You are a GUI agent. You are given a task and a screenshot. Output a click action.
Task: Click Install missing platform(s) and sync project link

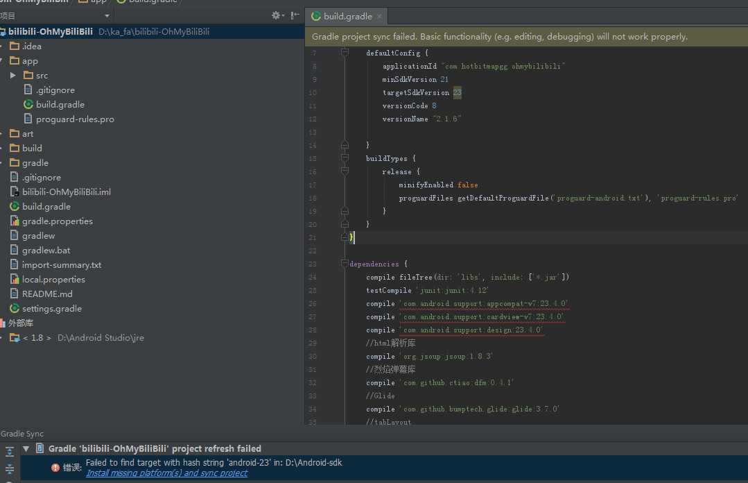pos(166,473)
